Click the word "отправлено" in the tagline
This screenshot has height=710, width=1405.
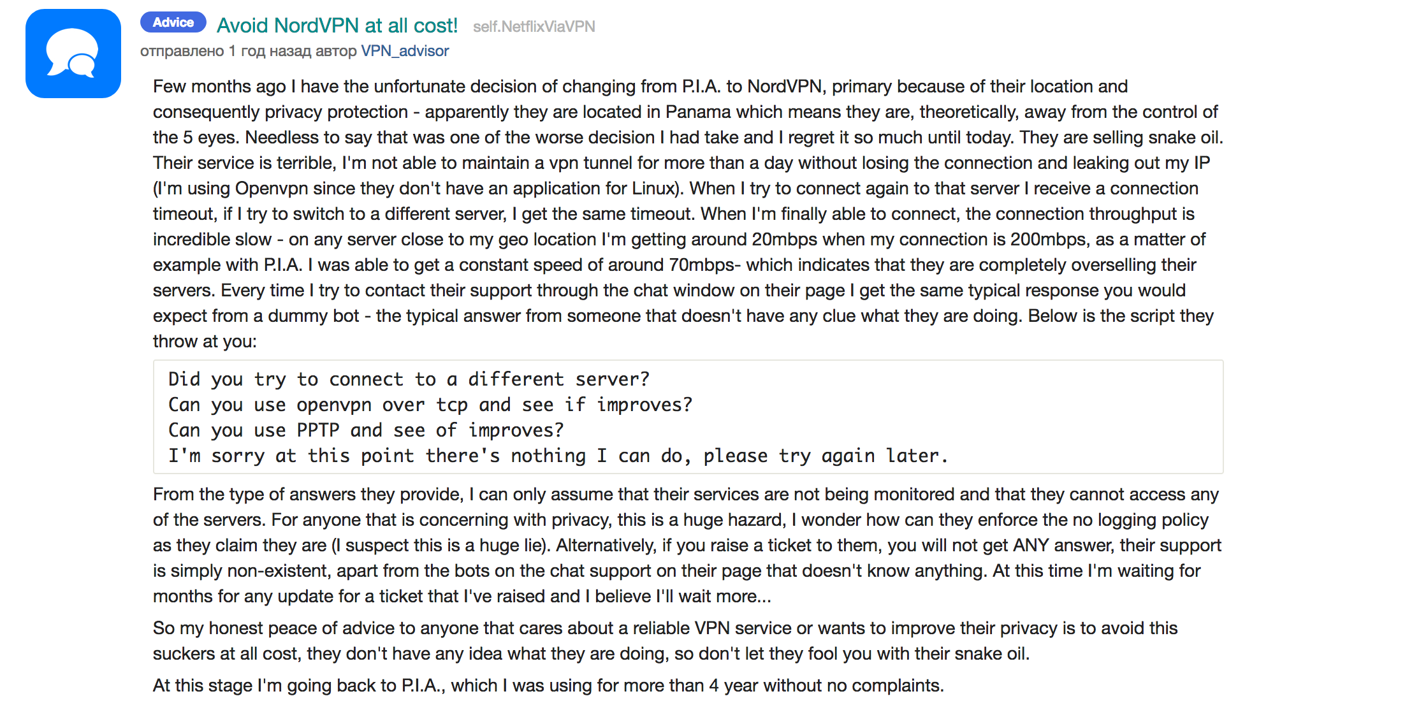click(182, 51)
